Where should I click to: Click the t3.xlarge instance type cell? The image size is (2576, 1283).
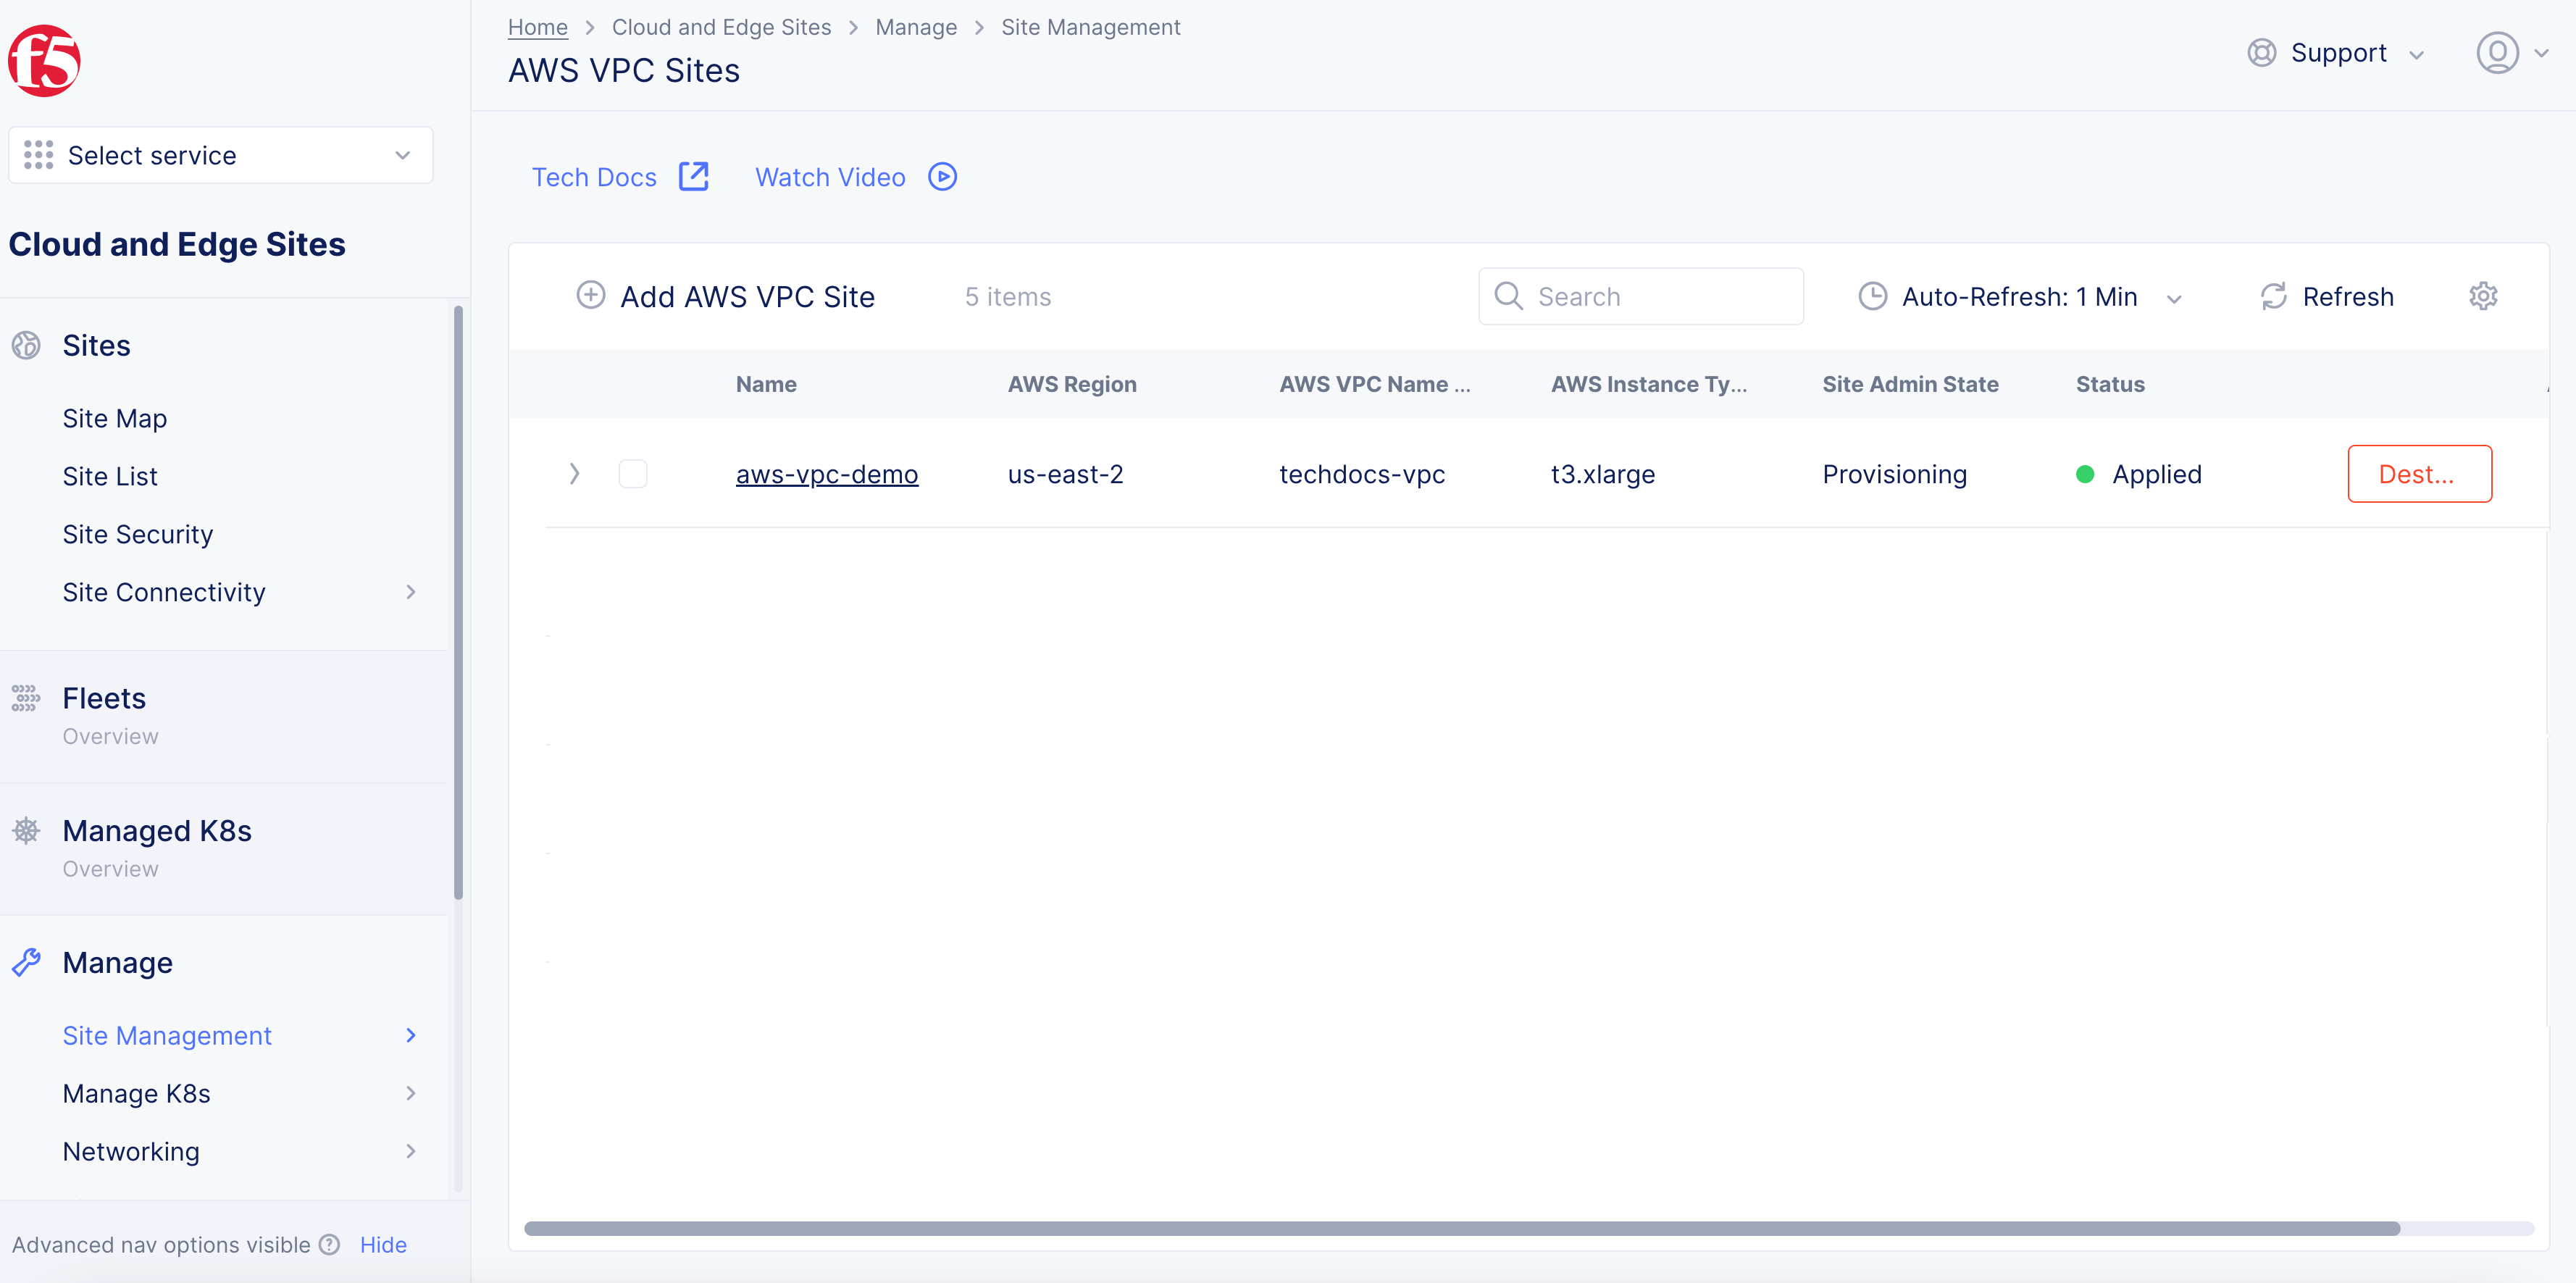tap(1603, 474)
